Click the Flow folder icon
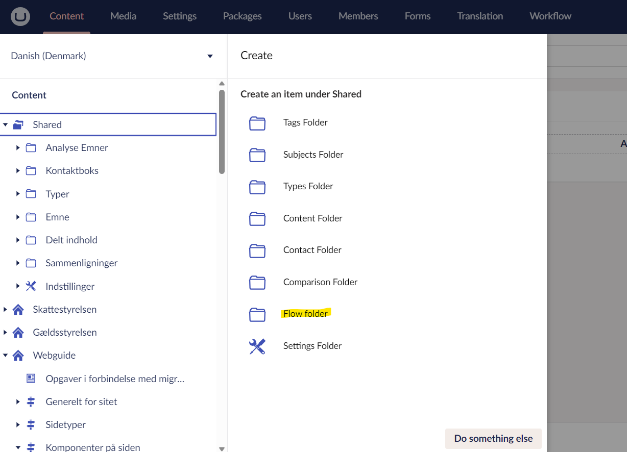The image size is (627, 452). [257, 314]
